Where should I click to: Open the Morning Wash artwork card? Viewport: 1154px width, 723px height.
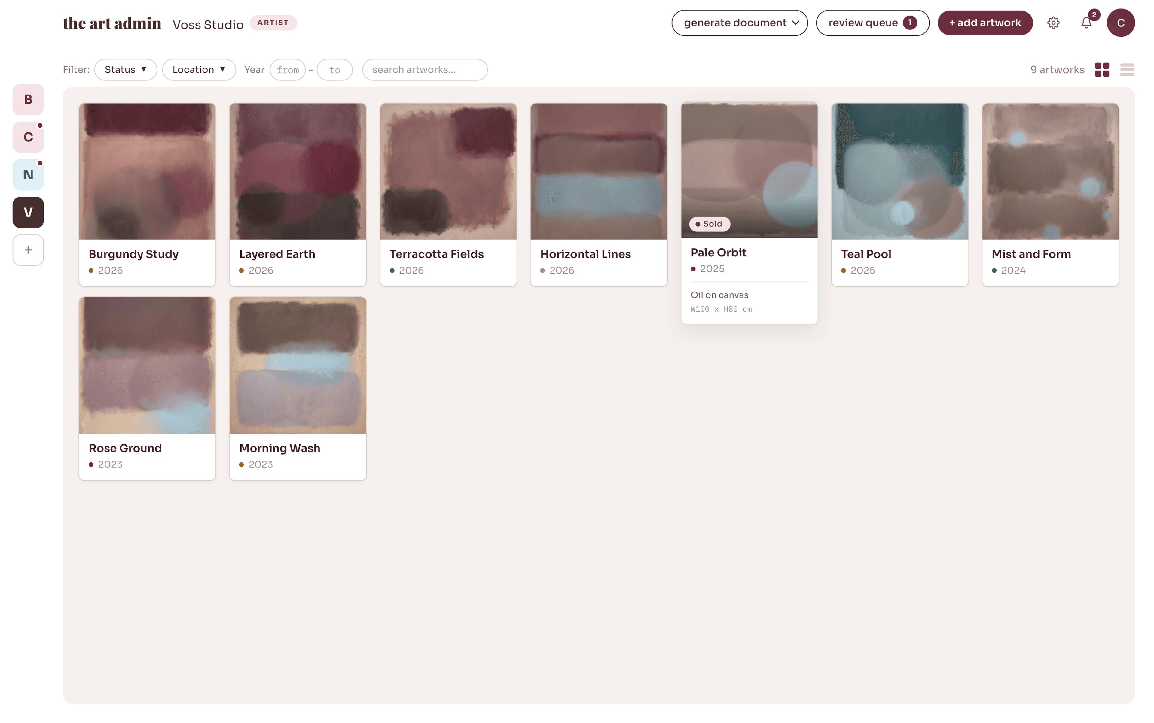point(297,388)
